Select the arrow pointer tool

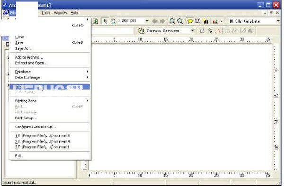[x=105, y=21]
